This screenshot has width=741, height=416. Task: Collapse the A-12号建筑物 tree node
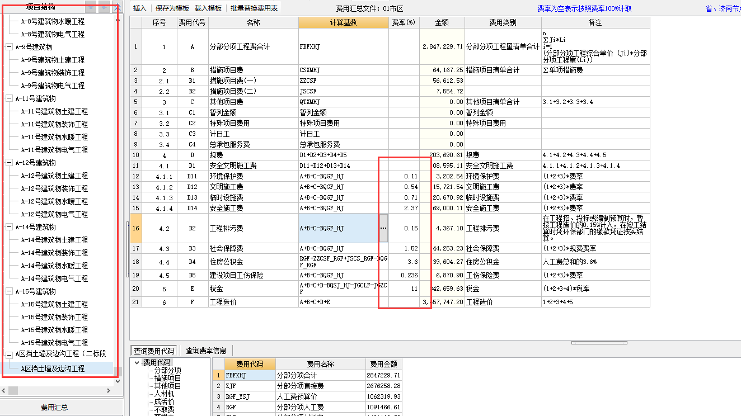coord(10,163)
